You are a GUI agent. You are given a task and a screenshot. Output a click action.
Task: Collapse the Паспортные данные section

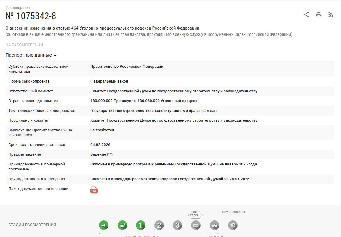pyautogui.click(x=31, y=55)
